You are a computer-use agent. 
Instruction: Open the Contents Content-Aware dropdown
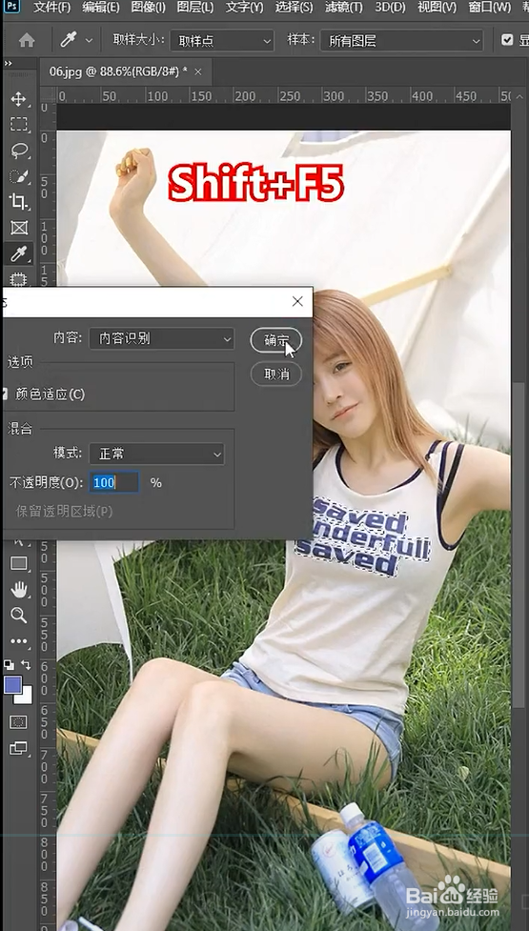pos(161,338)
